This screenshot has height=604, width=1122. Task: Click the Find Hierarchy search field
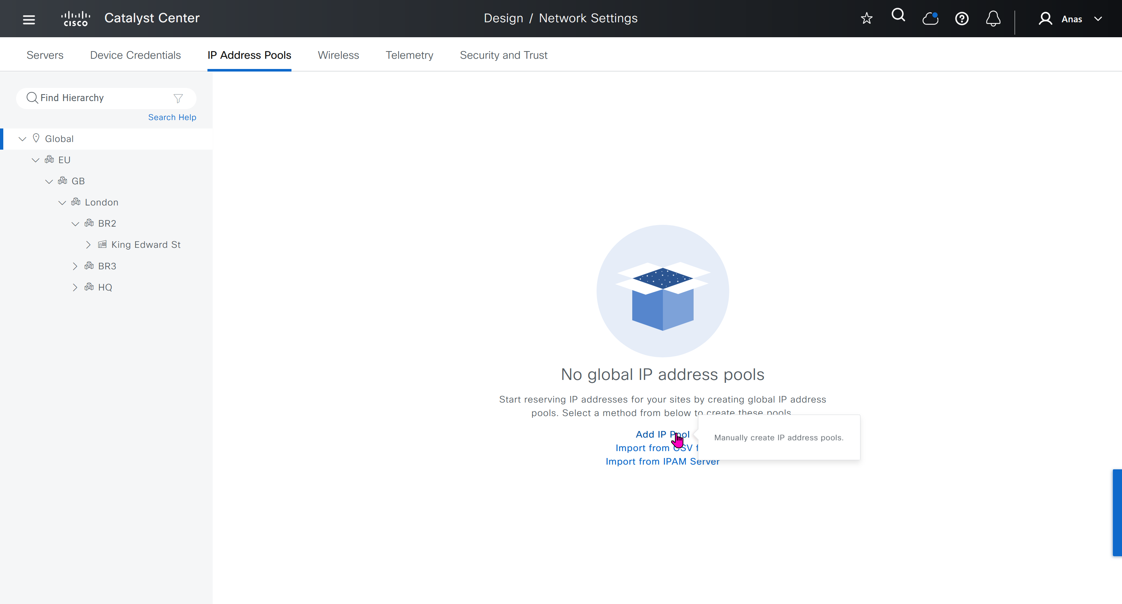102,98
